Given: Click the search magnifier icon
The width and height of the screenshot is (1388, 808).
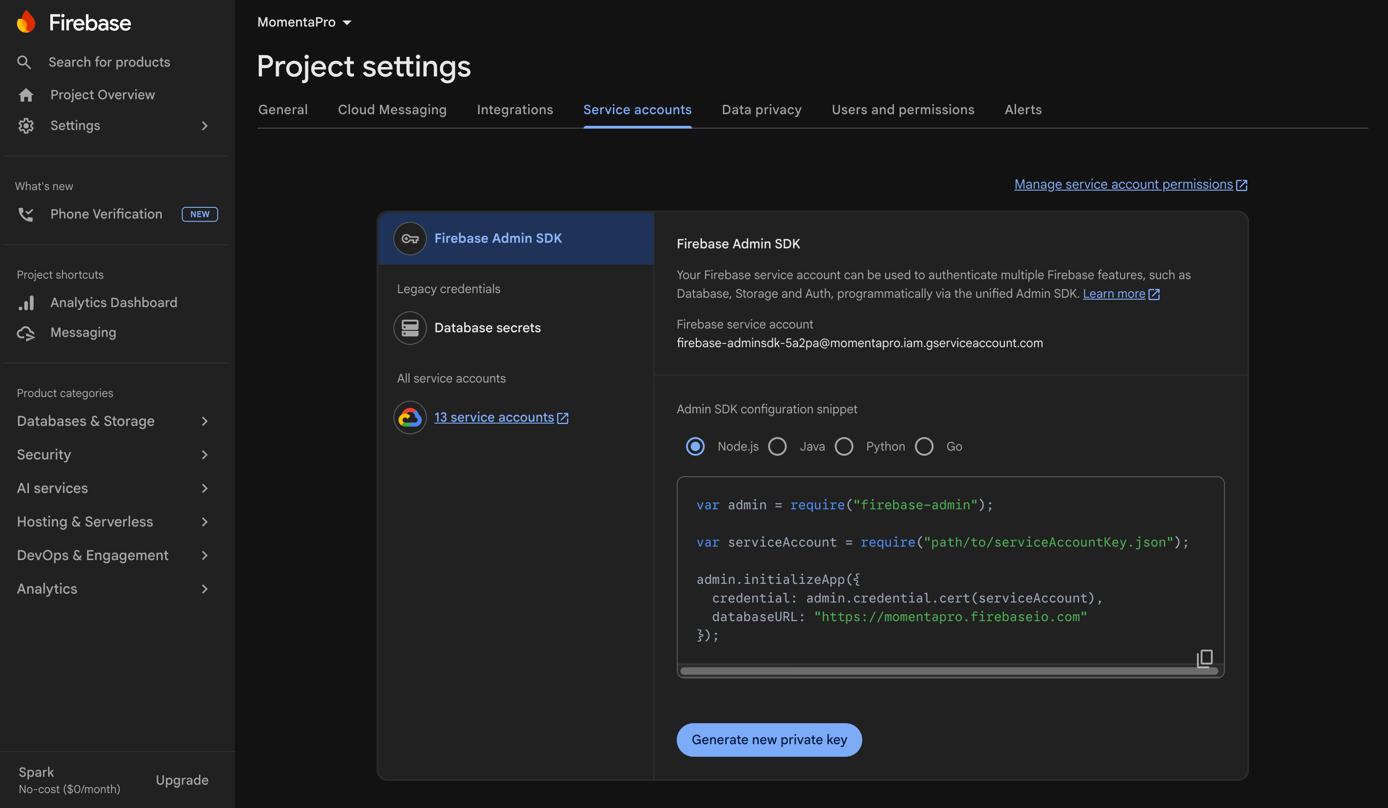Looking at the screenshot, I should coord(24,62).
